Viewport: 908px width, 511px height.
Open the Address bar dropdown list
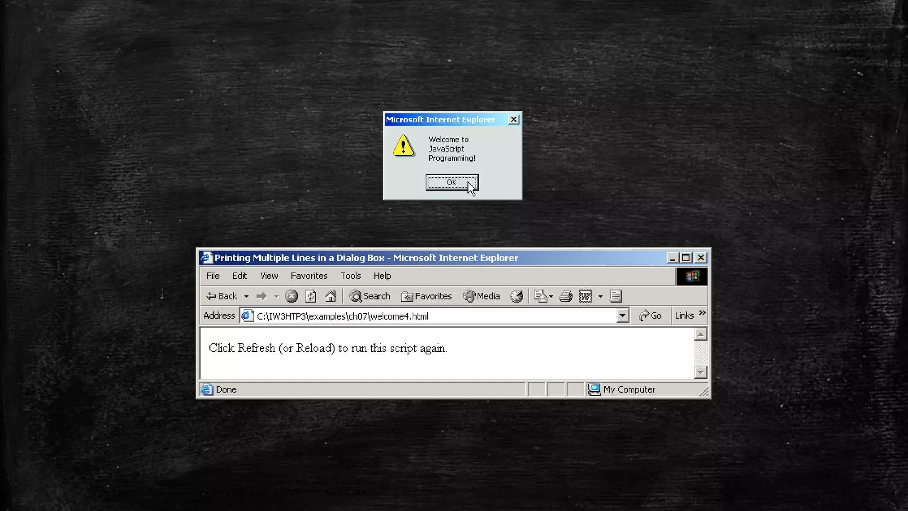[622, 316]
